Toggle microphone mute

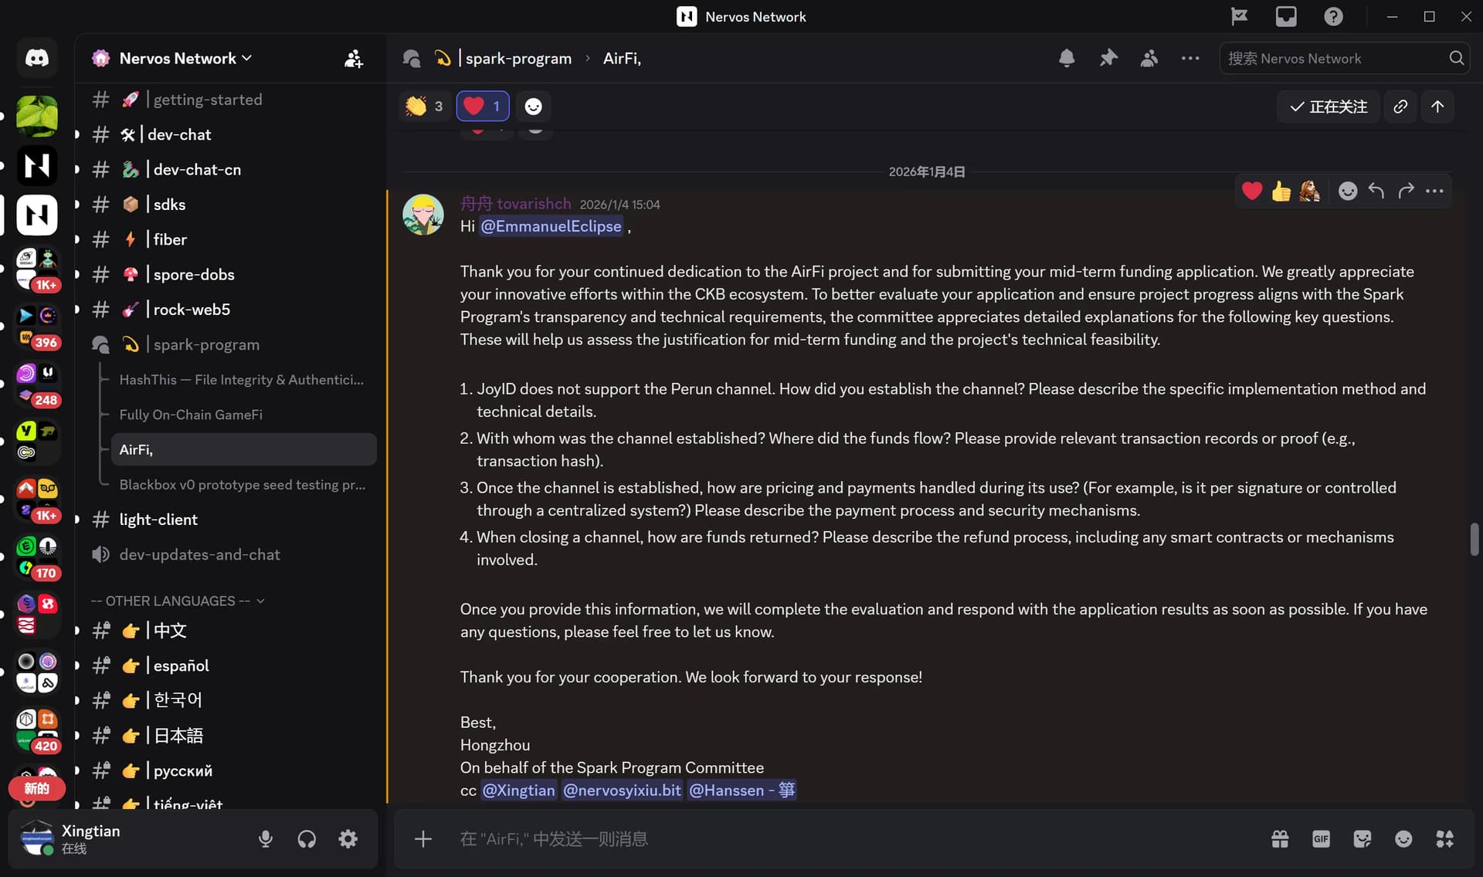pos(266,839)
